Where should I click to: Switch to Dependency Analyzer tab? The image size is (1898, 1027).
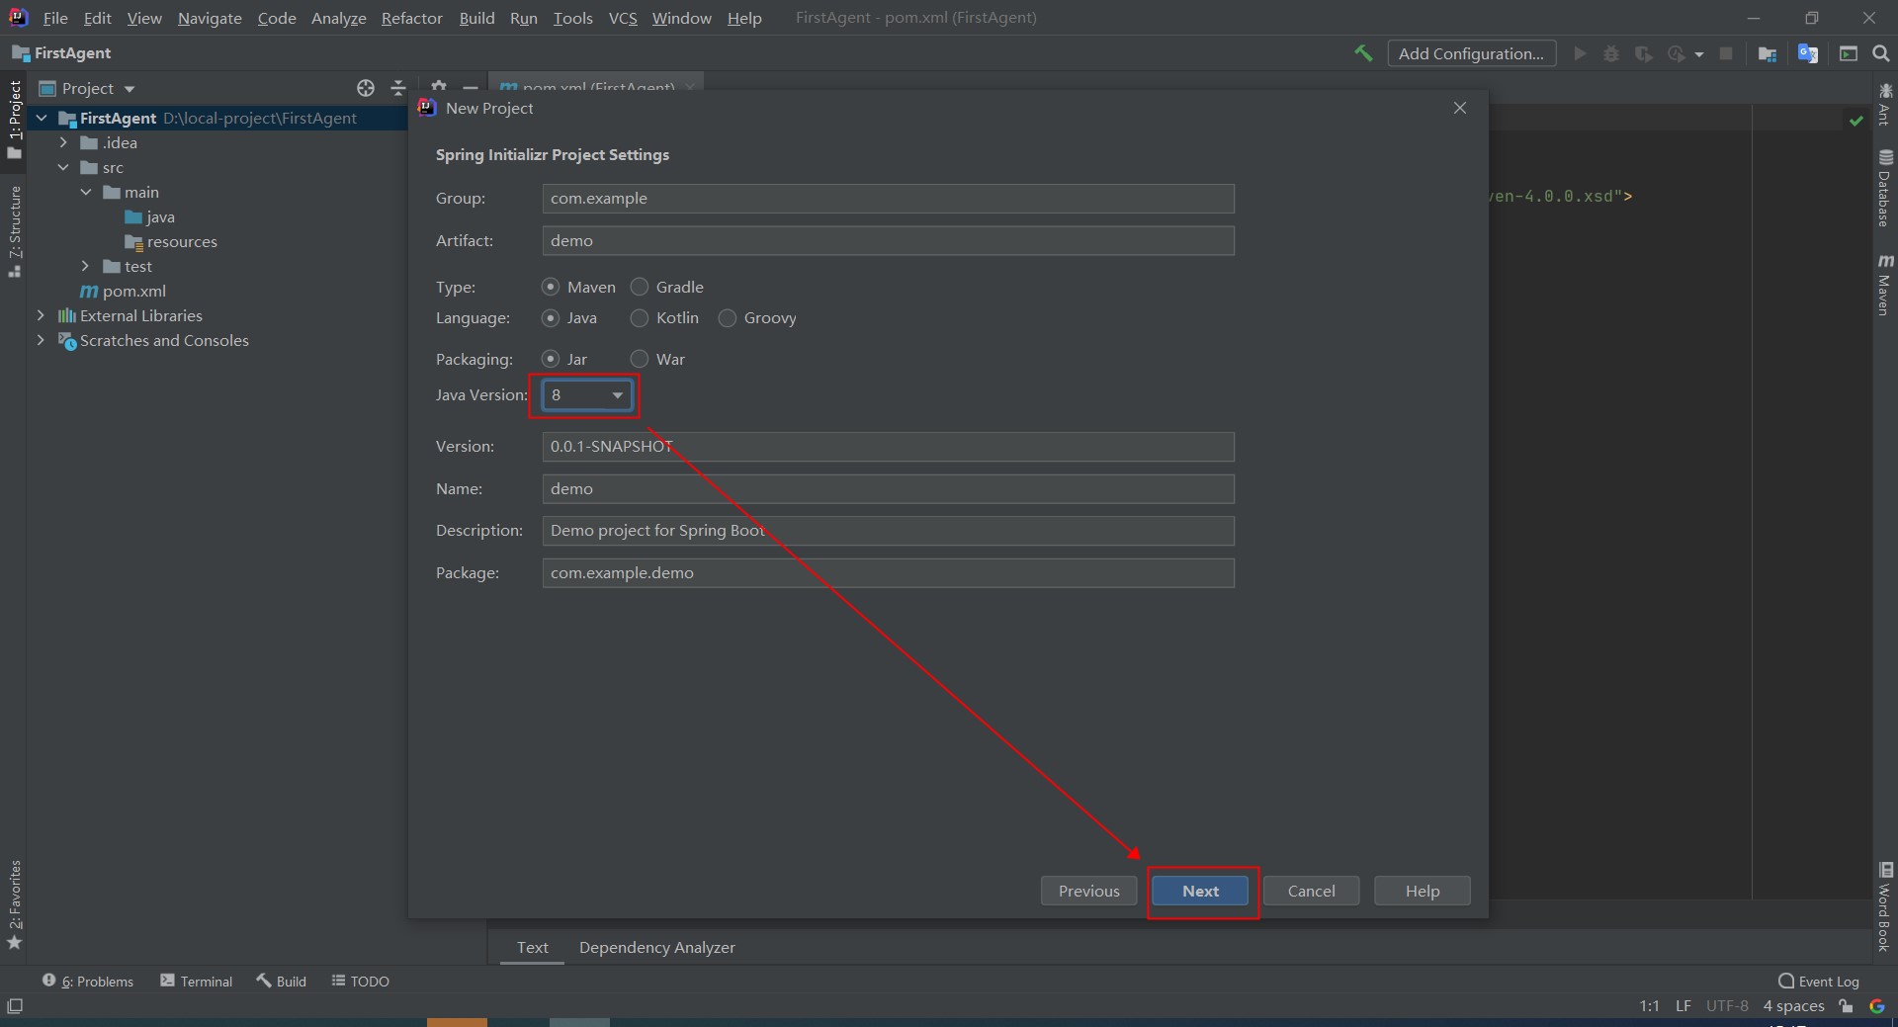point(657,947)
